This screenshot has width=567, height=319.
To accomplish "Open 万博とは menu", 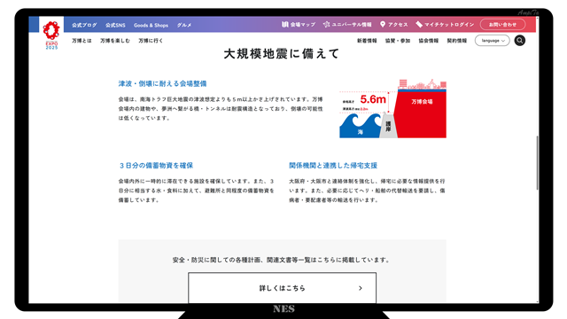I will click(82, 41).
